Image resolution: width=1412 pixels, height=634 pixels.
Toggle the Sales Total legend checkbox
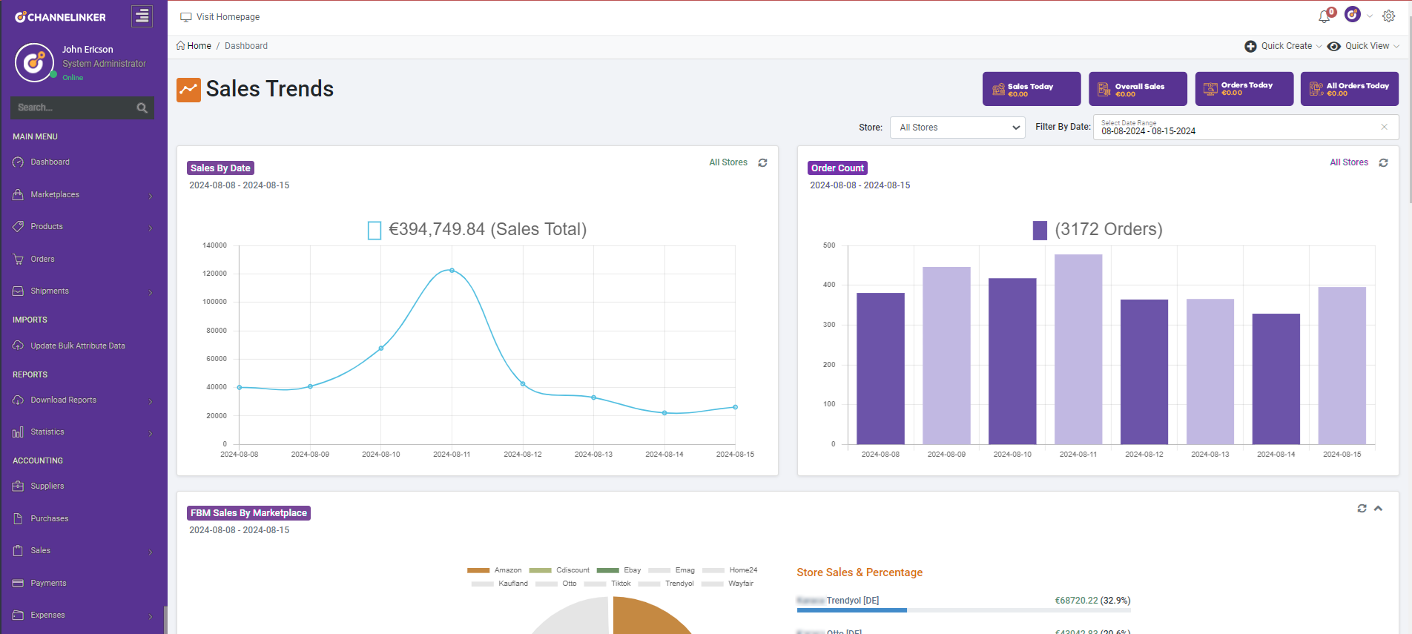(x=375, y=231)
